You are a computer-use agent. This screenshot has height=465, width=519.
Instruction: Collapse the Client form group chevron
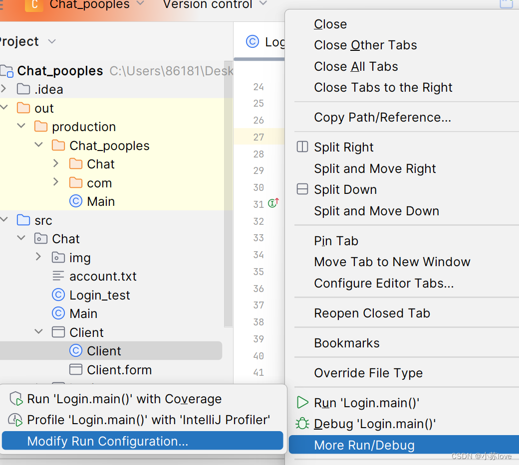[x=39, y=331]
